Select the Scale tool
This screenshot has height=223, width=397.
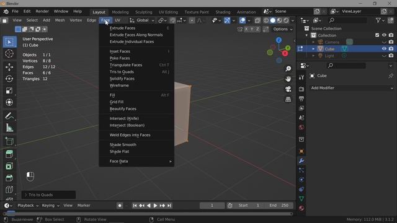(9, 90)
